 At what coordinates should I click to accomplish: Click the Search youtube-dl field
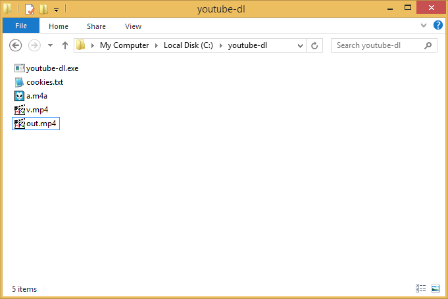point(384,45)
